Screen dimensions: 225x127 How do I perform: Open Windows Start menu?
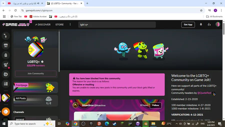[4, 124]
